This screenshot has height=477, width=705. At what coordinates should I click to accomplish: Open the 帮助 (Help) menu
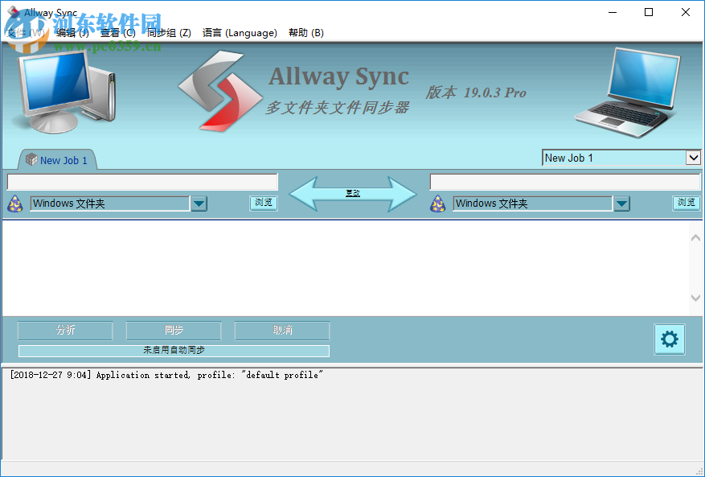(308, 33)
